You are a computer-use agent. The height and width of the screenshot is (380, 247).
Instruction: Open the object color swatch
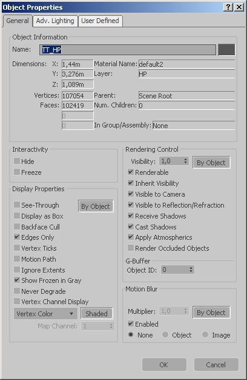pos(226,50)
